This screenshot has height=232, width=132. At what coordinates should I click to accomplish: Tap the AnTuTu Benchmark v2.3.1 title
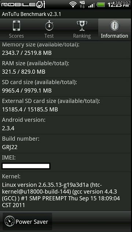31,14
